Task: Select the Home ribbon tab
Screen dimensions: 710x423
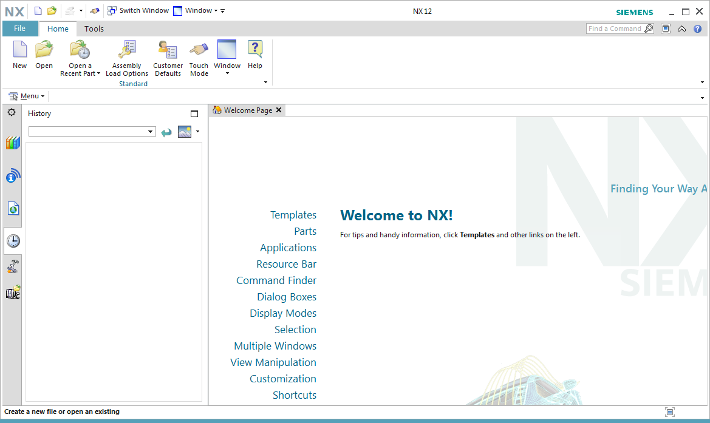Action: (58, 29)
